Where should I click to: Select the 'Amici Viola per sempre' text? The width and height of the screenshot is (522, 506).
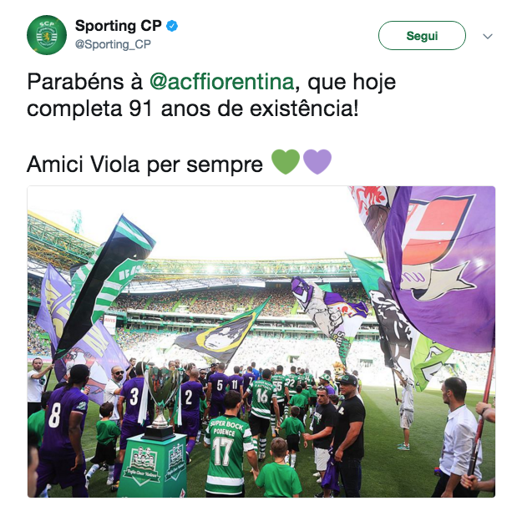coord(144,164)
